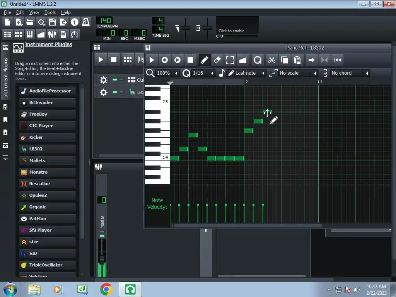The height and width of the screenshot is (297, 396).
Task: Show the Song-Editor window icon
Action: click(7, 34)
